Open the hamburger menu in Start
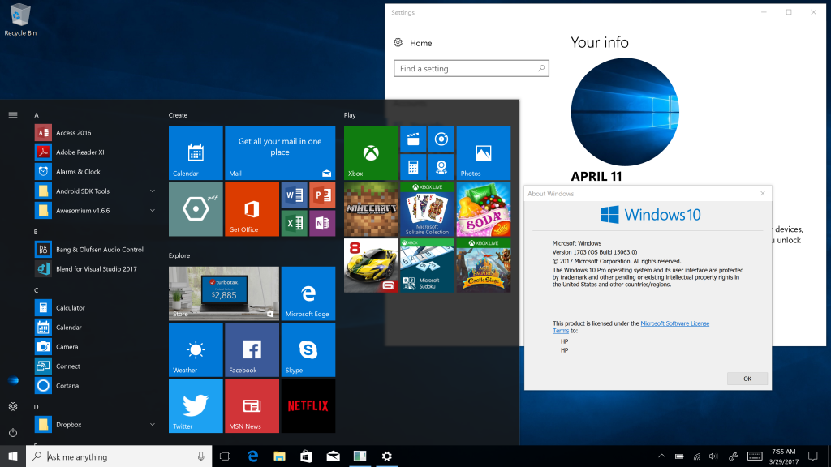 click(x=13, y=115)
